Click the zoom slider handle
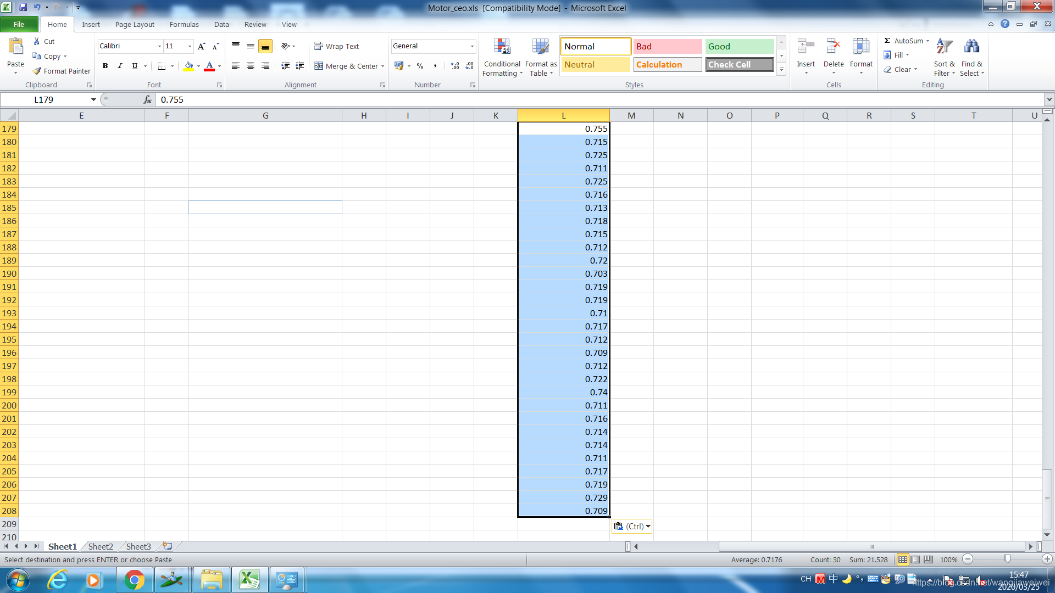Viewport: 1055px width, 593px height. (x=1007, y=559)
